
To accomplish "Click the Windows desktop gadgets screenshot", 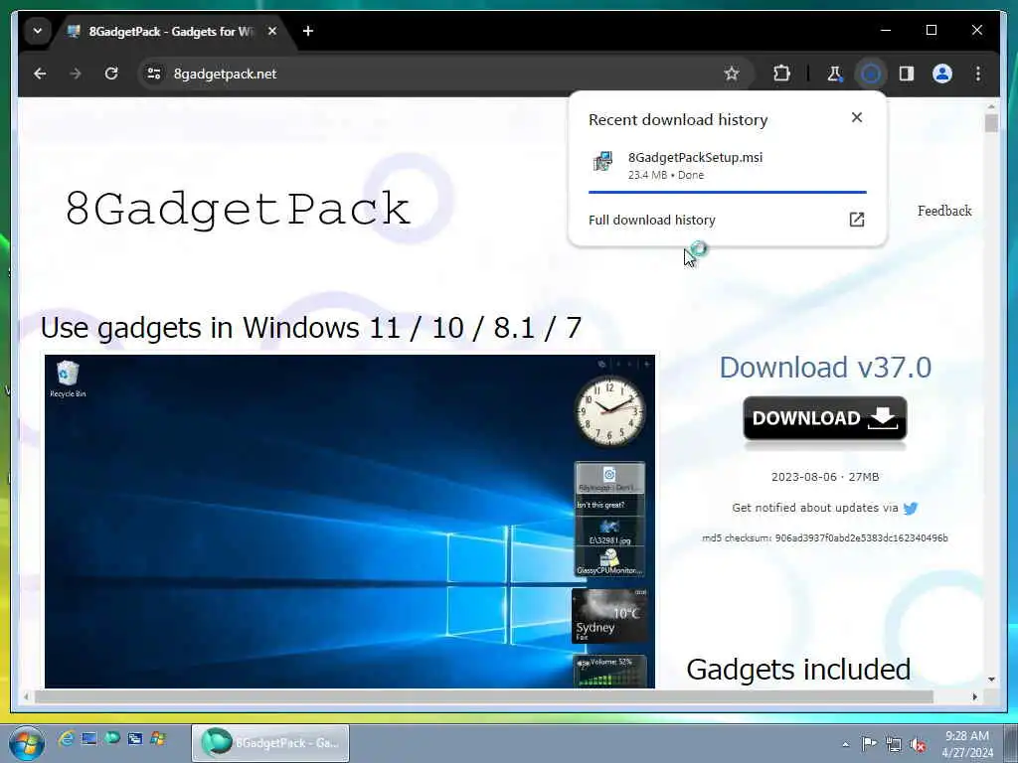I will 349,521.
